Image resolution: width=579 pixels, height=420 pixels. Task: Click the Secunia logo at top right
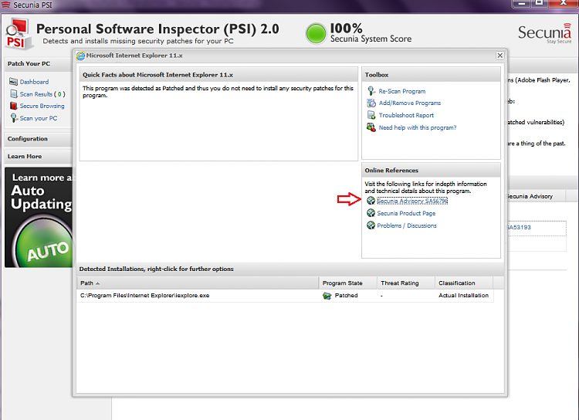pos(545,34)
